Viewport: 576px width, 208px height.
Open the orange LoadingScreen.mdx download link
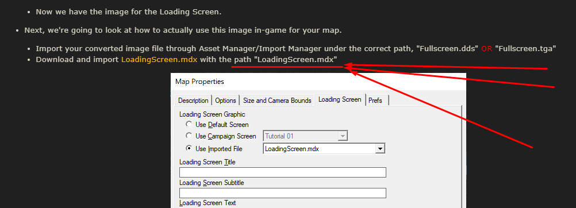click(159, 60)
